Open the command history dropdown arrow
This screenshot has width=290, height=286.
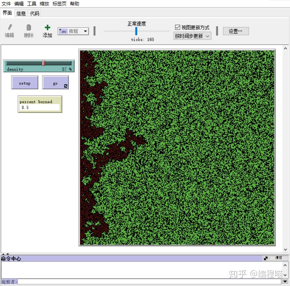pos(285,282)
